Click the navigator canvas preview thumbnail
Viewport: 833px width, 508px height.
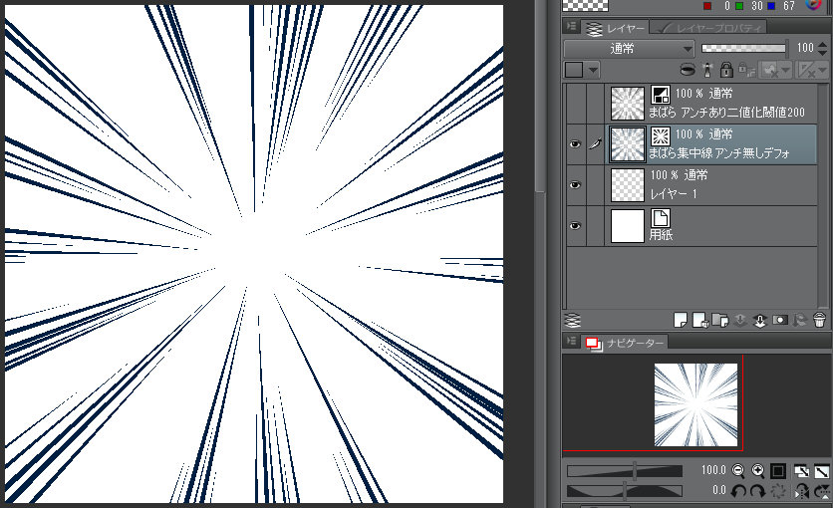click(695, 404)
